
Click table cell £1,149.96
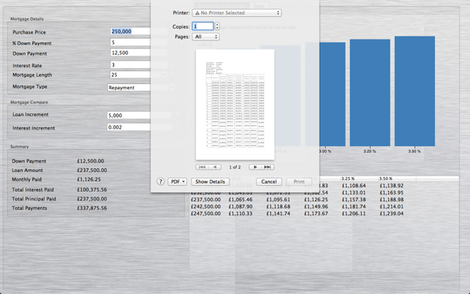point(316,207)
